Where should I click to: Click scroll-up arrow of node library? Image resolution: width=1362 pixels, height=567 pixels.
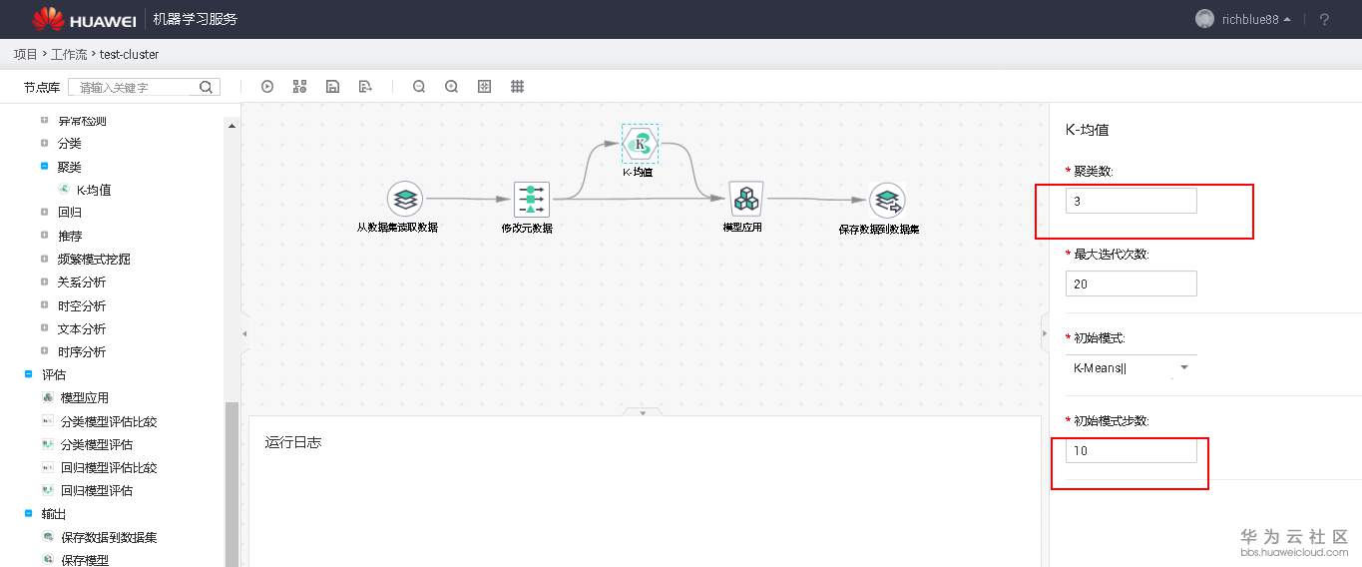232,126
